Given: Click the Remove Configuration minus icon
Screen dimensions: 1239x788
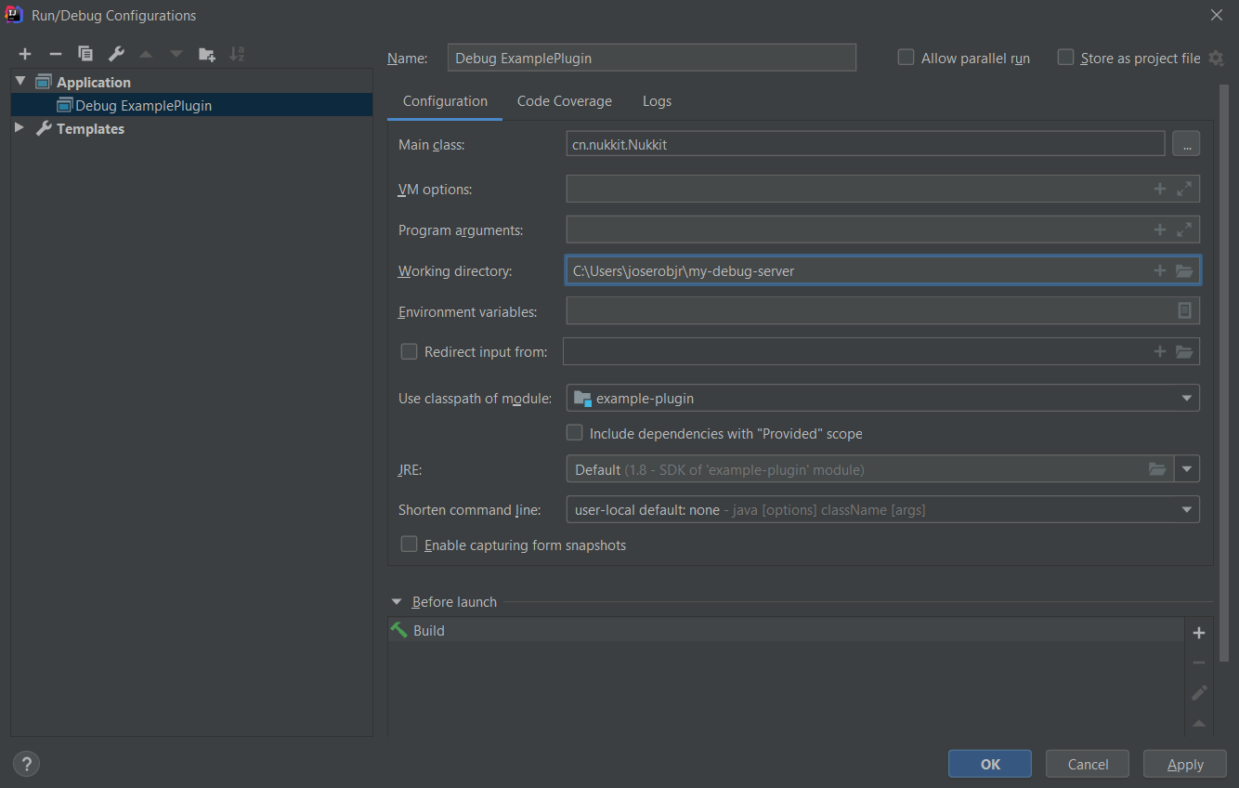Looking at the screenshot, I should pos(55,54).
